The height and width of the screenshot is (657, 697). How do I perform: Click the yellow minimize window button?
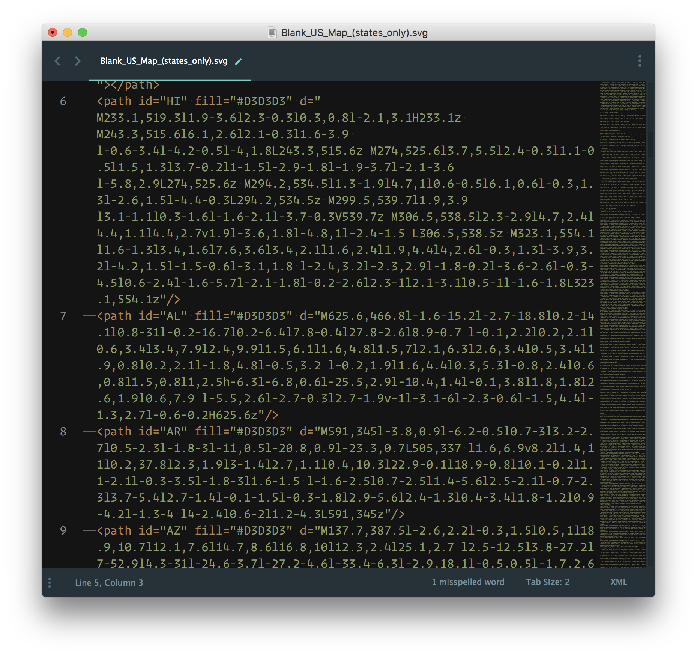click(x=68, y=33)
